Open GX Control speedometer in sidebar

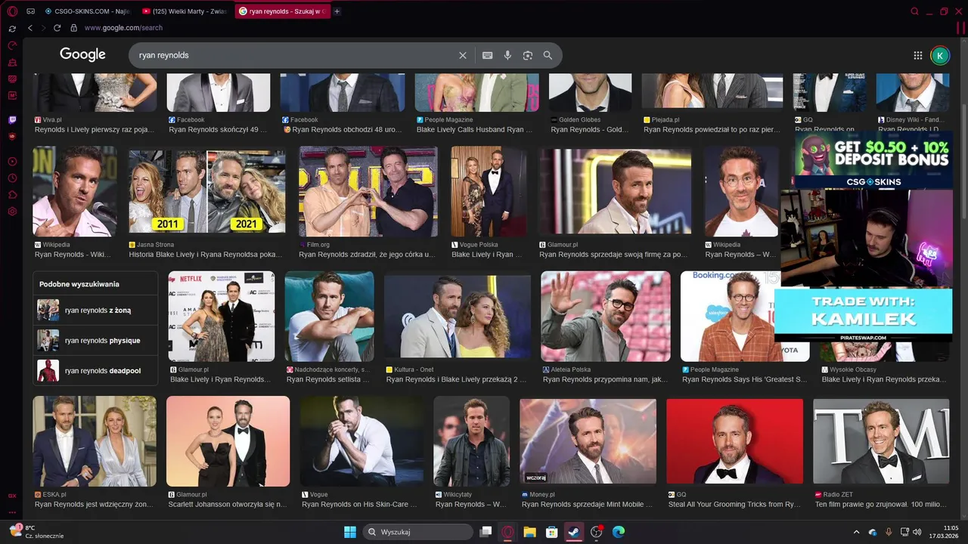pos(12,45)
